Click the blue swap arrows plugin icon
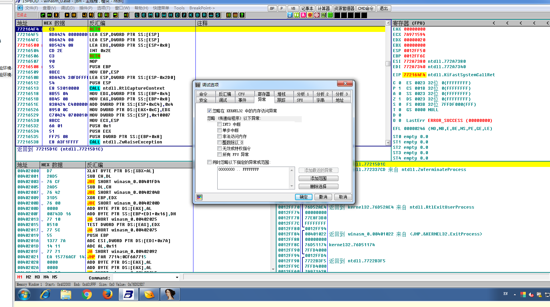Screen dimensions: 550x307 pos(290,15)
